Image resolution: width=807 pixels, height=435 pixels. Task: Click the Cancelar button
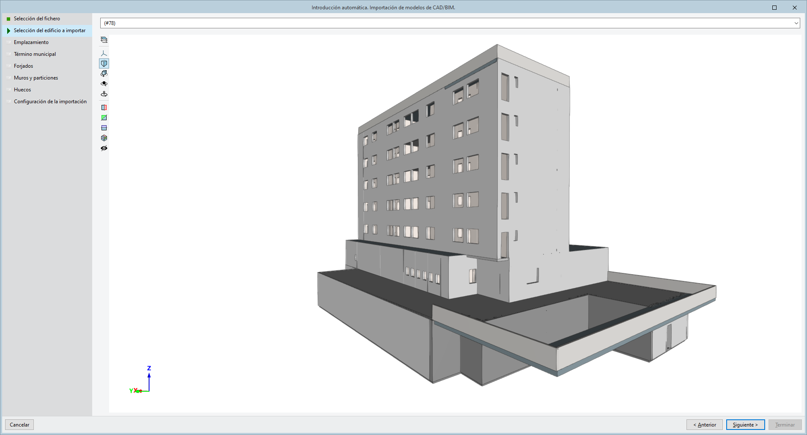click(19, 425)
